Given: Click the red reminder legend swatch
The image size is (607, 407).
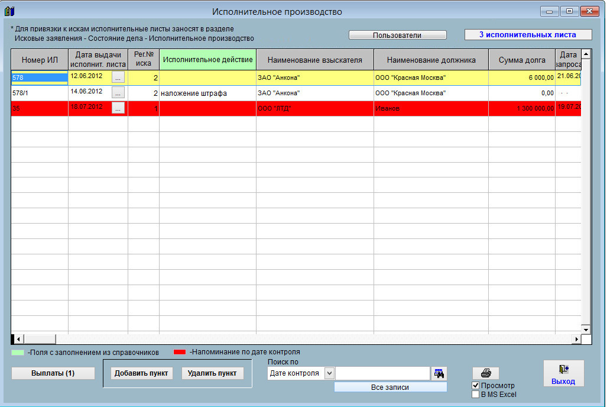Looking at the screenshot, I should pyautogui.click(x=180, y=352).
